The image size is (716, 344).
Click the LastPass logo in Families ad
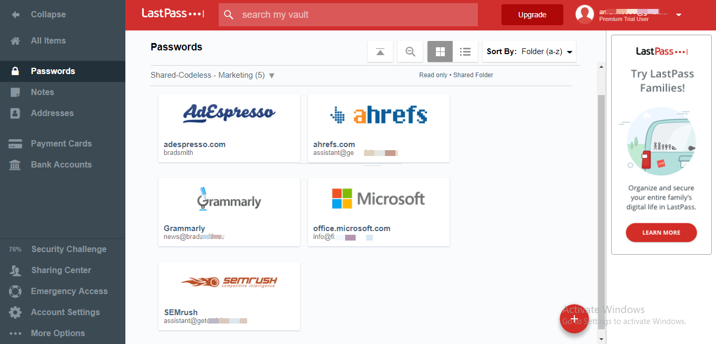[x=661, y=51]
